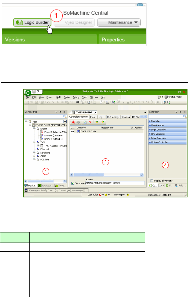The width and height of the screenshot is (188, 297).
Task: Click the green home icon in the title bar
Action: (x=28, y=93)
